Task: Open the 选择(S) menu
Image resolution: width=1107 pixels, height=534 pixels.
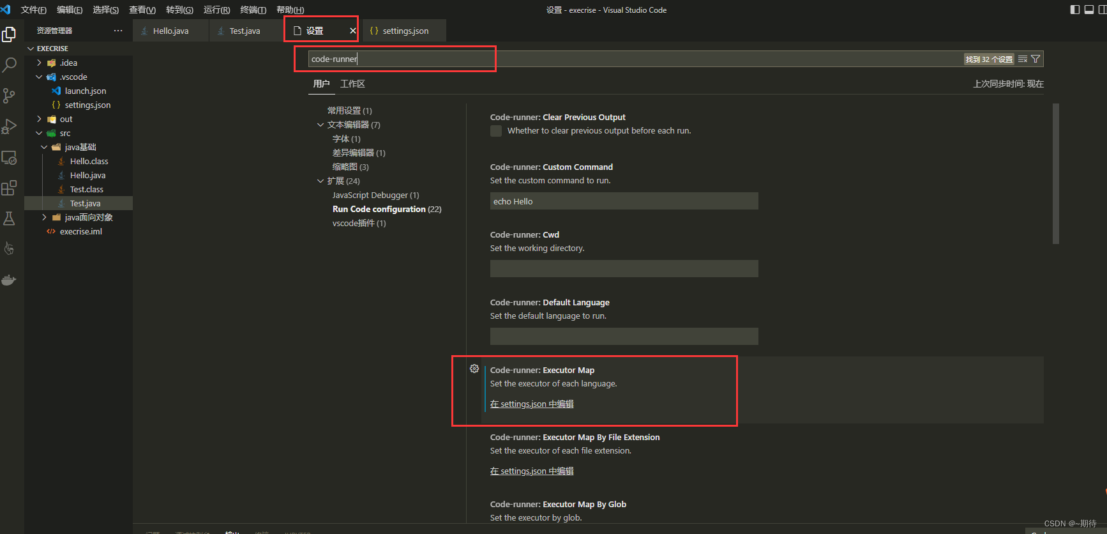Action: tap(106, 10)
